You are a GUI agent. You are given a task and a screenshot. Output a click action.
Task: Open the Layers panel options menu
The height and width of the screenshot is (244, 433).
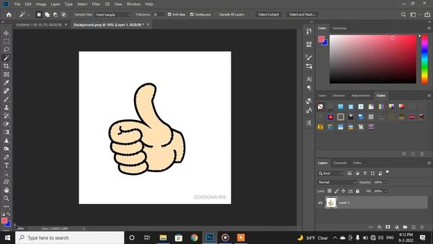click(x=429, y=163)
